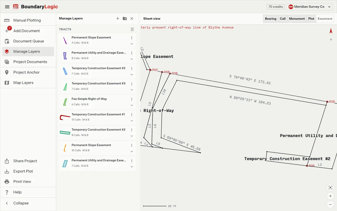Zoom in on the plot
Viewport: 337px width, 211px height.
[330, 196]
